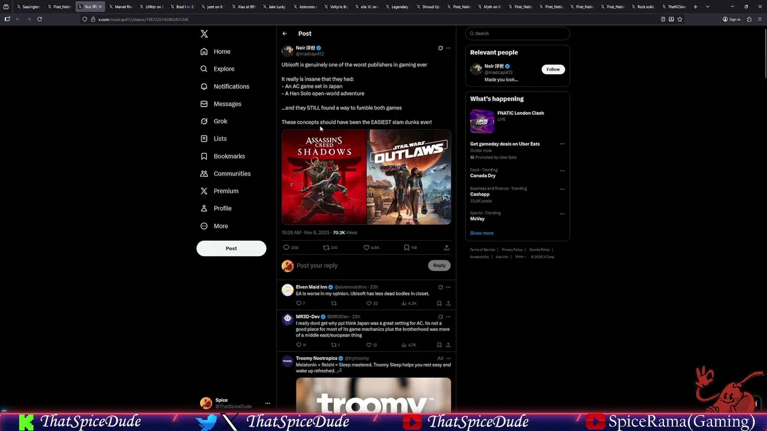
Task: Bookmark MR3D-Dev's comment
Action: click(x=439, y=345)
